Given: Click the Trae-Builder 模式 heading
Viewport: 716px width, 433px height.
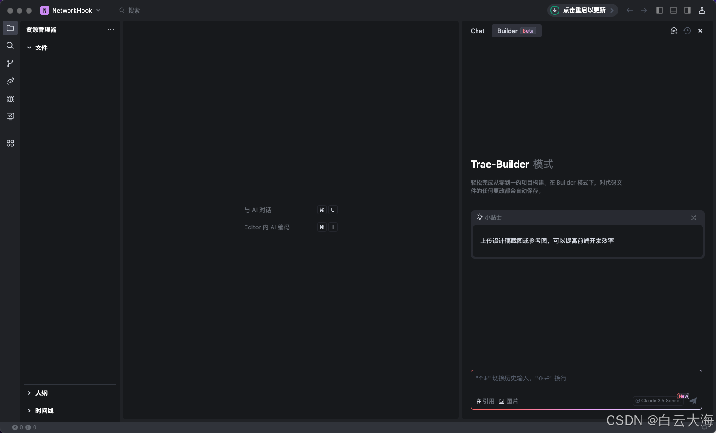Looking at the screenshot, I should 512,164.
